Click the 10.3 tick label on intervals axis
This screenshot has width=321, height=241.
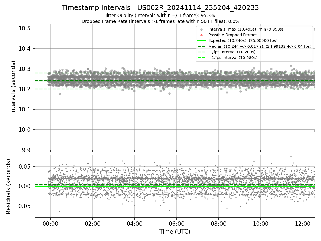24,69
